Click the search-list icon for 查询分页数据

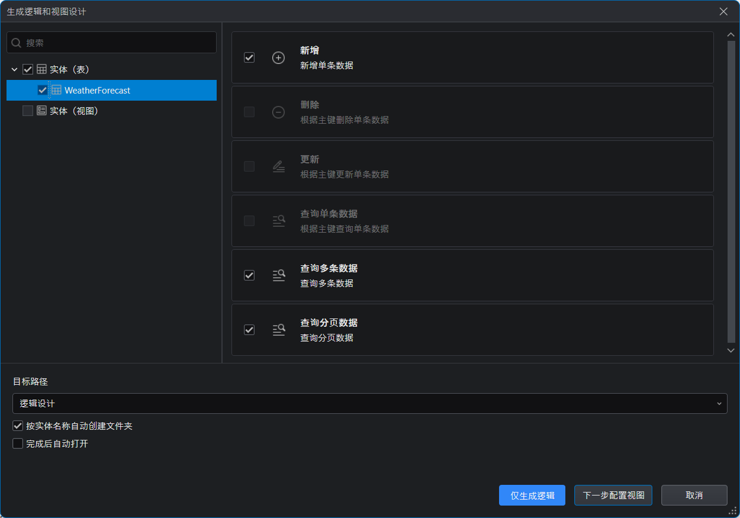point(278,330)
